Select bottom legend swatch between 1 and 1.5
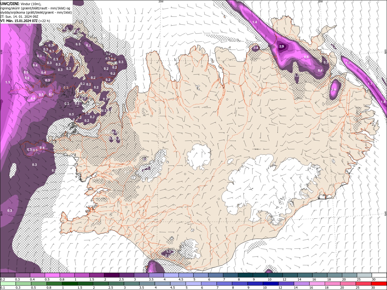The image size is (387, 290). 70,284
